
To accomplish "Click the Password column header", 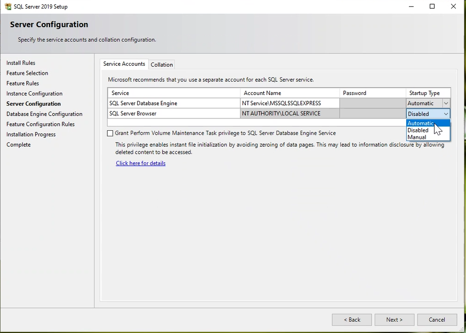I will click(373, 93).
